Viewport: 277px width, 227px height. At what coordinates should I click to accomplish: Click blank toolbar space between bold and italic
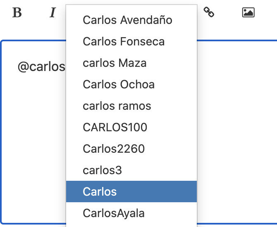[x=35, y=12]
